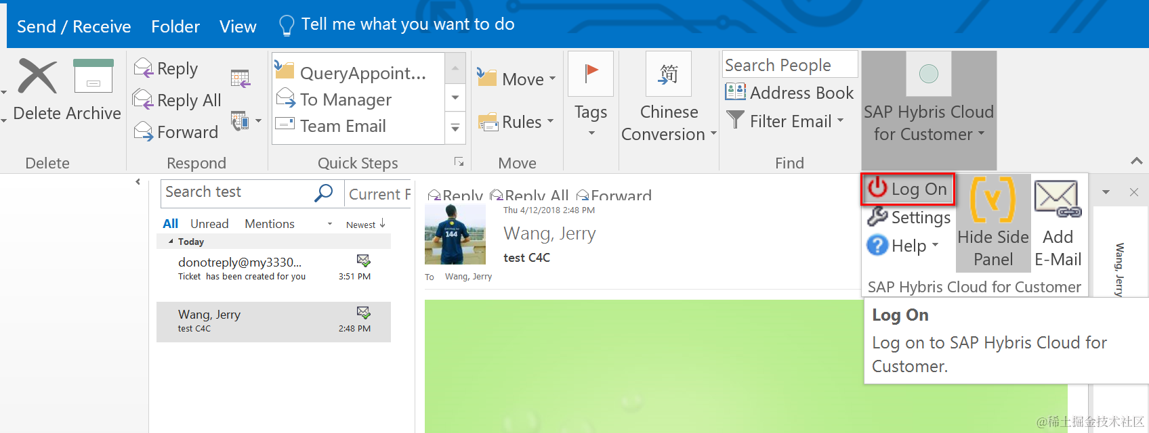This screenshot has width=1149, height=433.
Task: Click Quick Steps gallery down arrow
Action: 455,97
